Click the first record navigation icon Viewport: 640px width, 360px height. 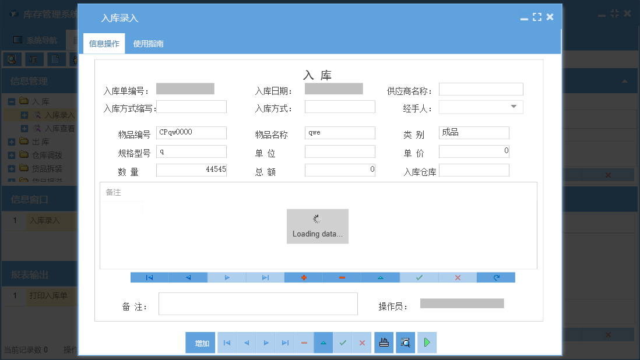149,277
